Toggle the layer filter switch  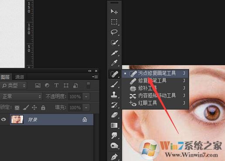(x=89, y=86)
